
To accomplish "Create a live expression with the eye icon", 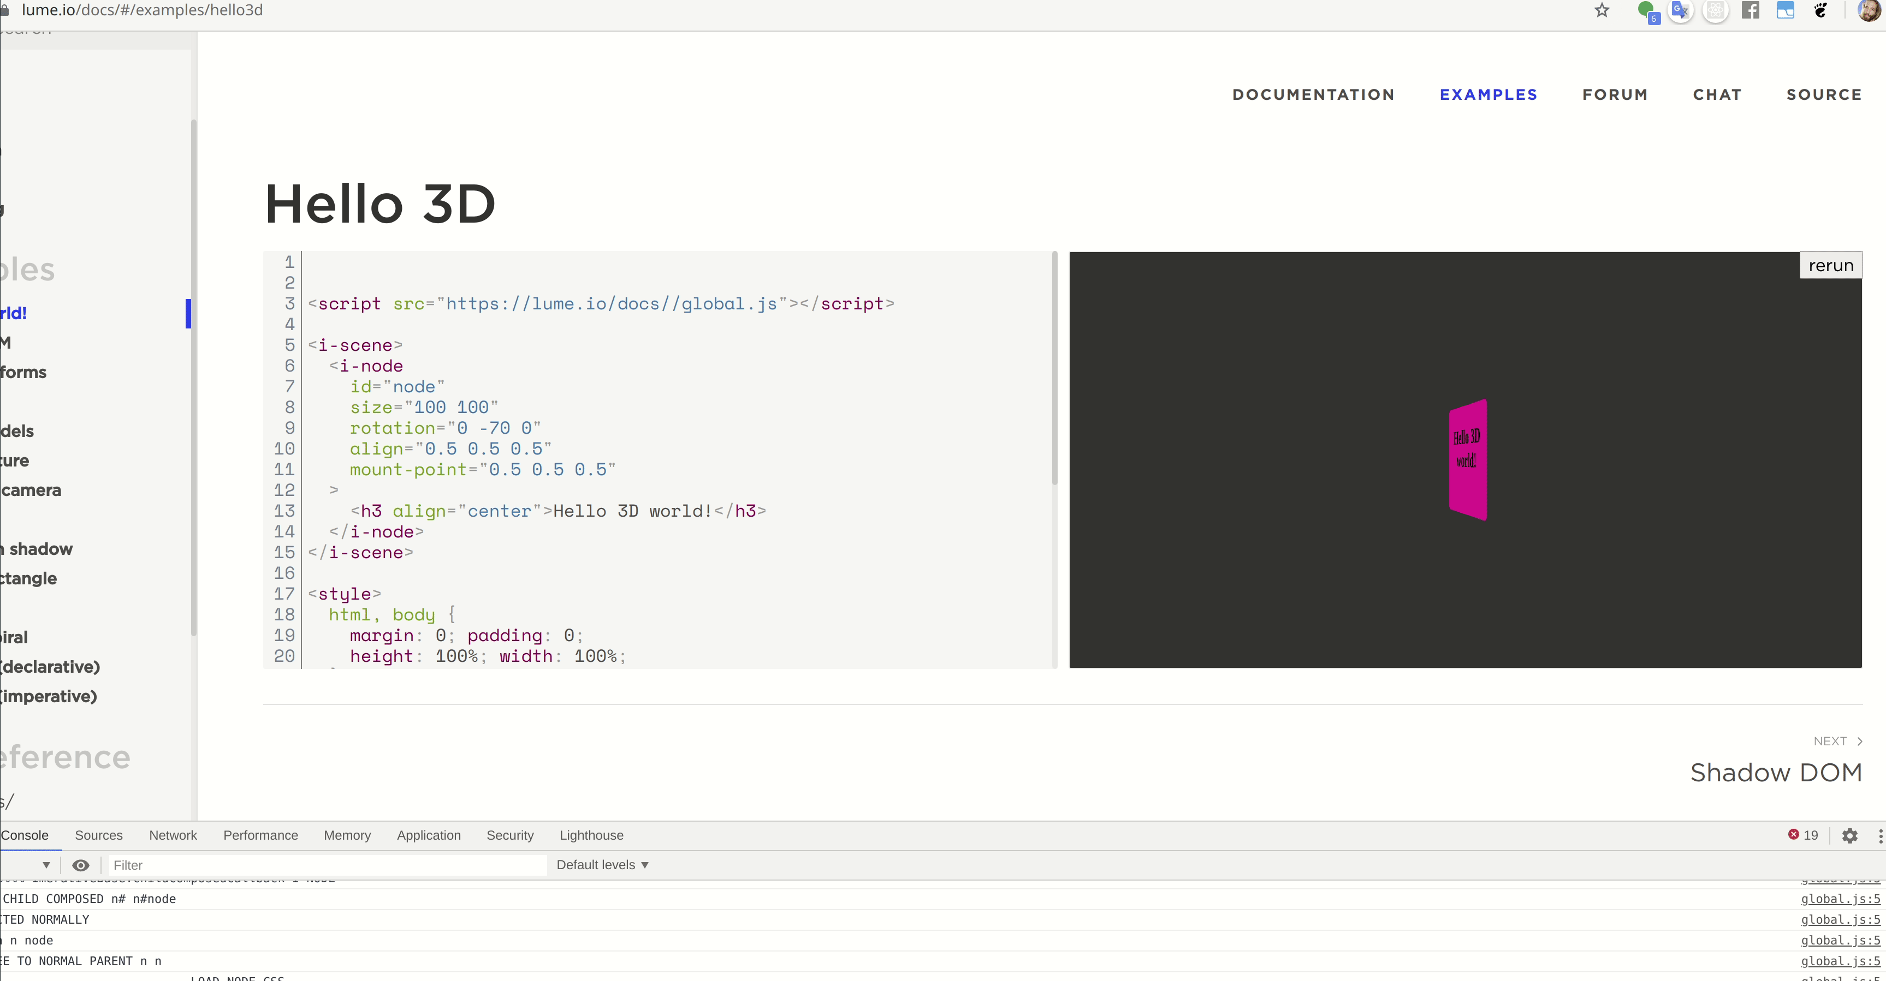I will [80, 865].
